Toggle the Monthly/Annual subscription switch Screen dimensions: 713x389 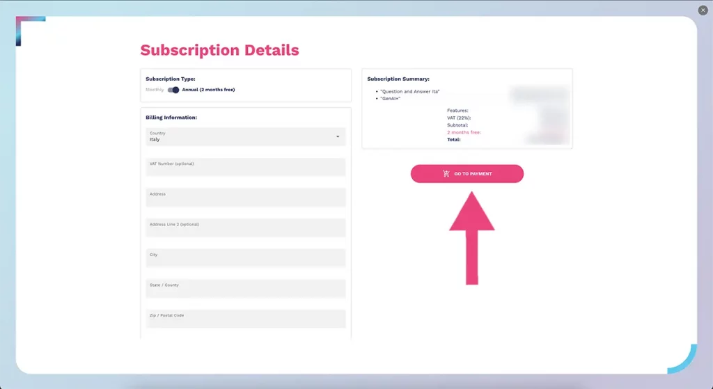click(173, 90)
